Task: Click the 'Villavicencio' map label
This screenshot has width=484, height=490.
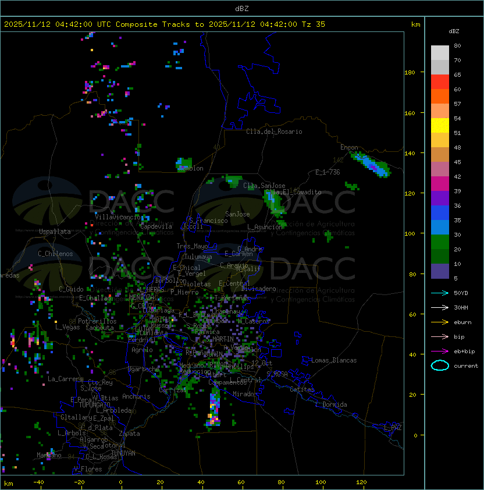Action: 118,217
